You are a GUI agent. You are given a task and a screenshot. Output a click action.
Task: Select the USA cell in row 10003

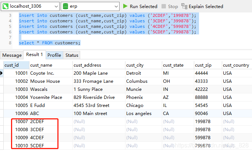coord(237,89)
